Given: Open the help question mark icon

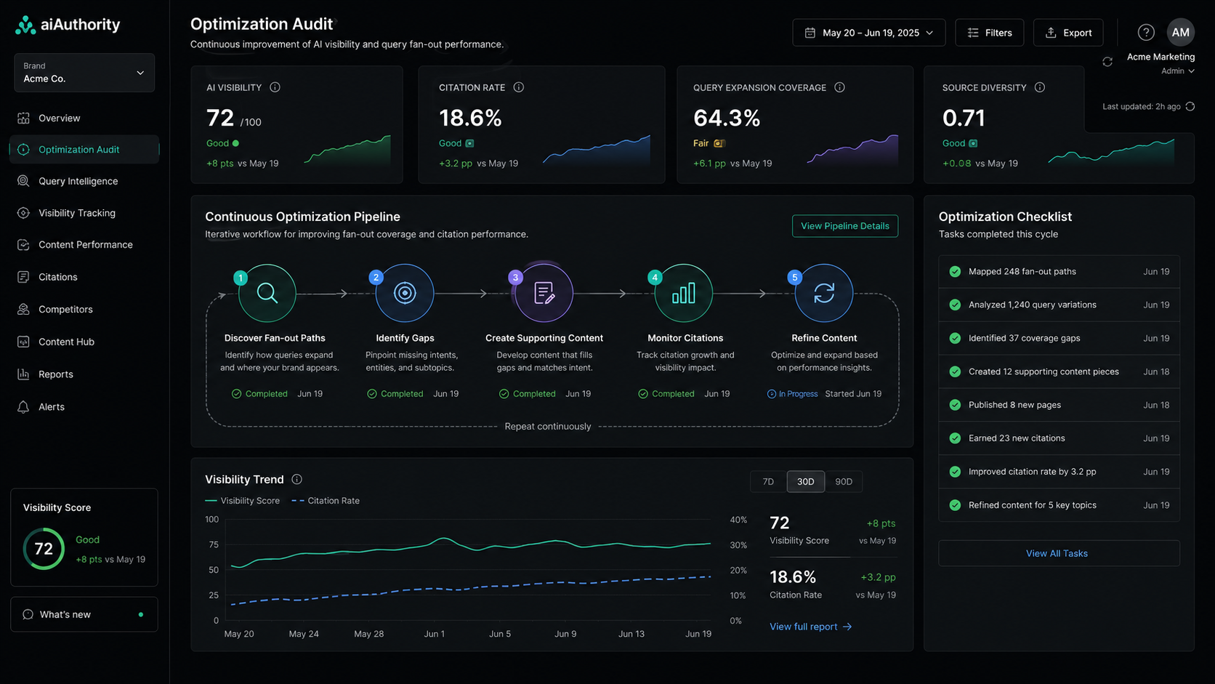Looking at the screenshot, I should [1146, 33].
